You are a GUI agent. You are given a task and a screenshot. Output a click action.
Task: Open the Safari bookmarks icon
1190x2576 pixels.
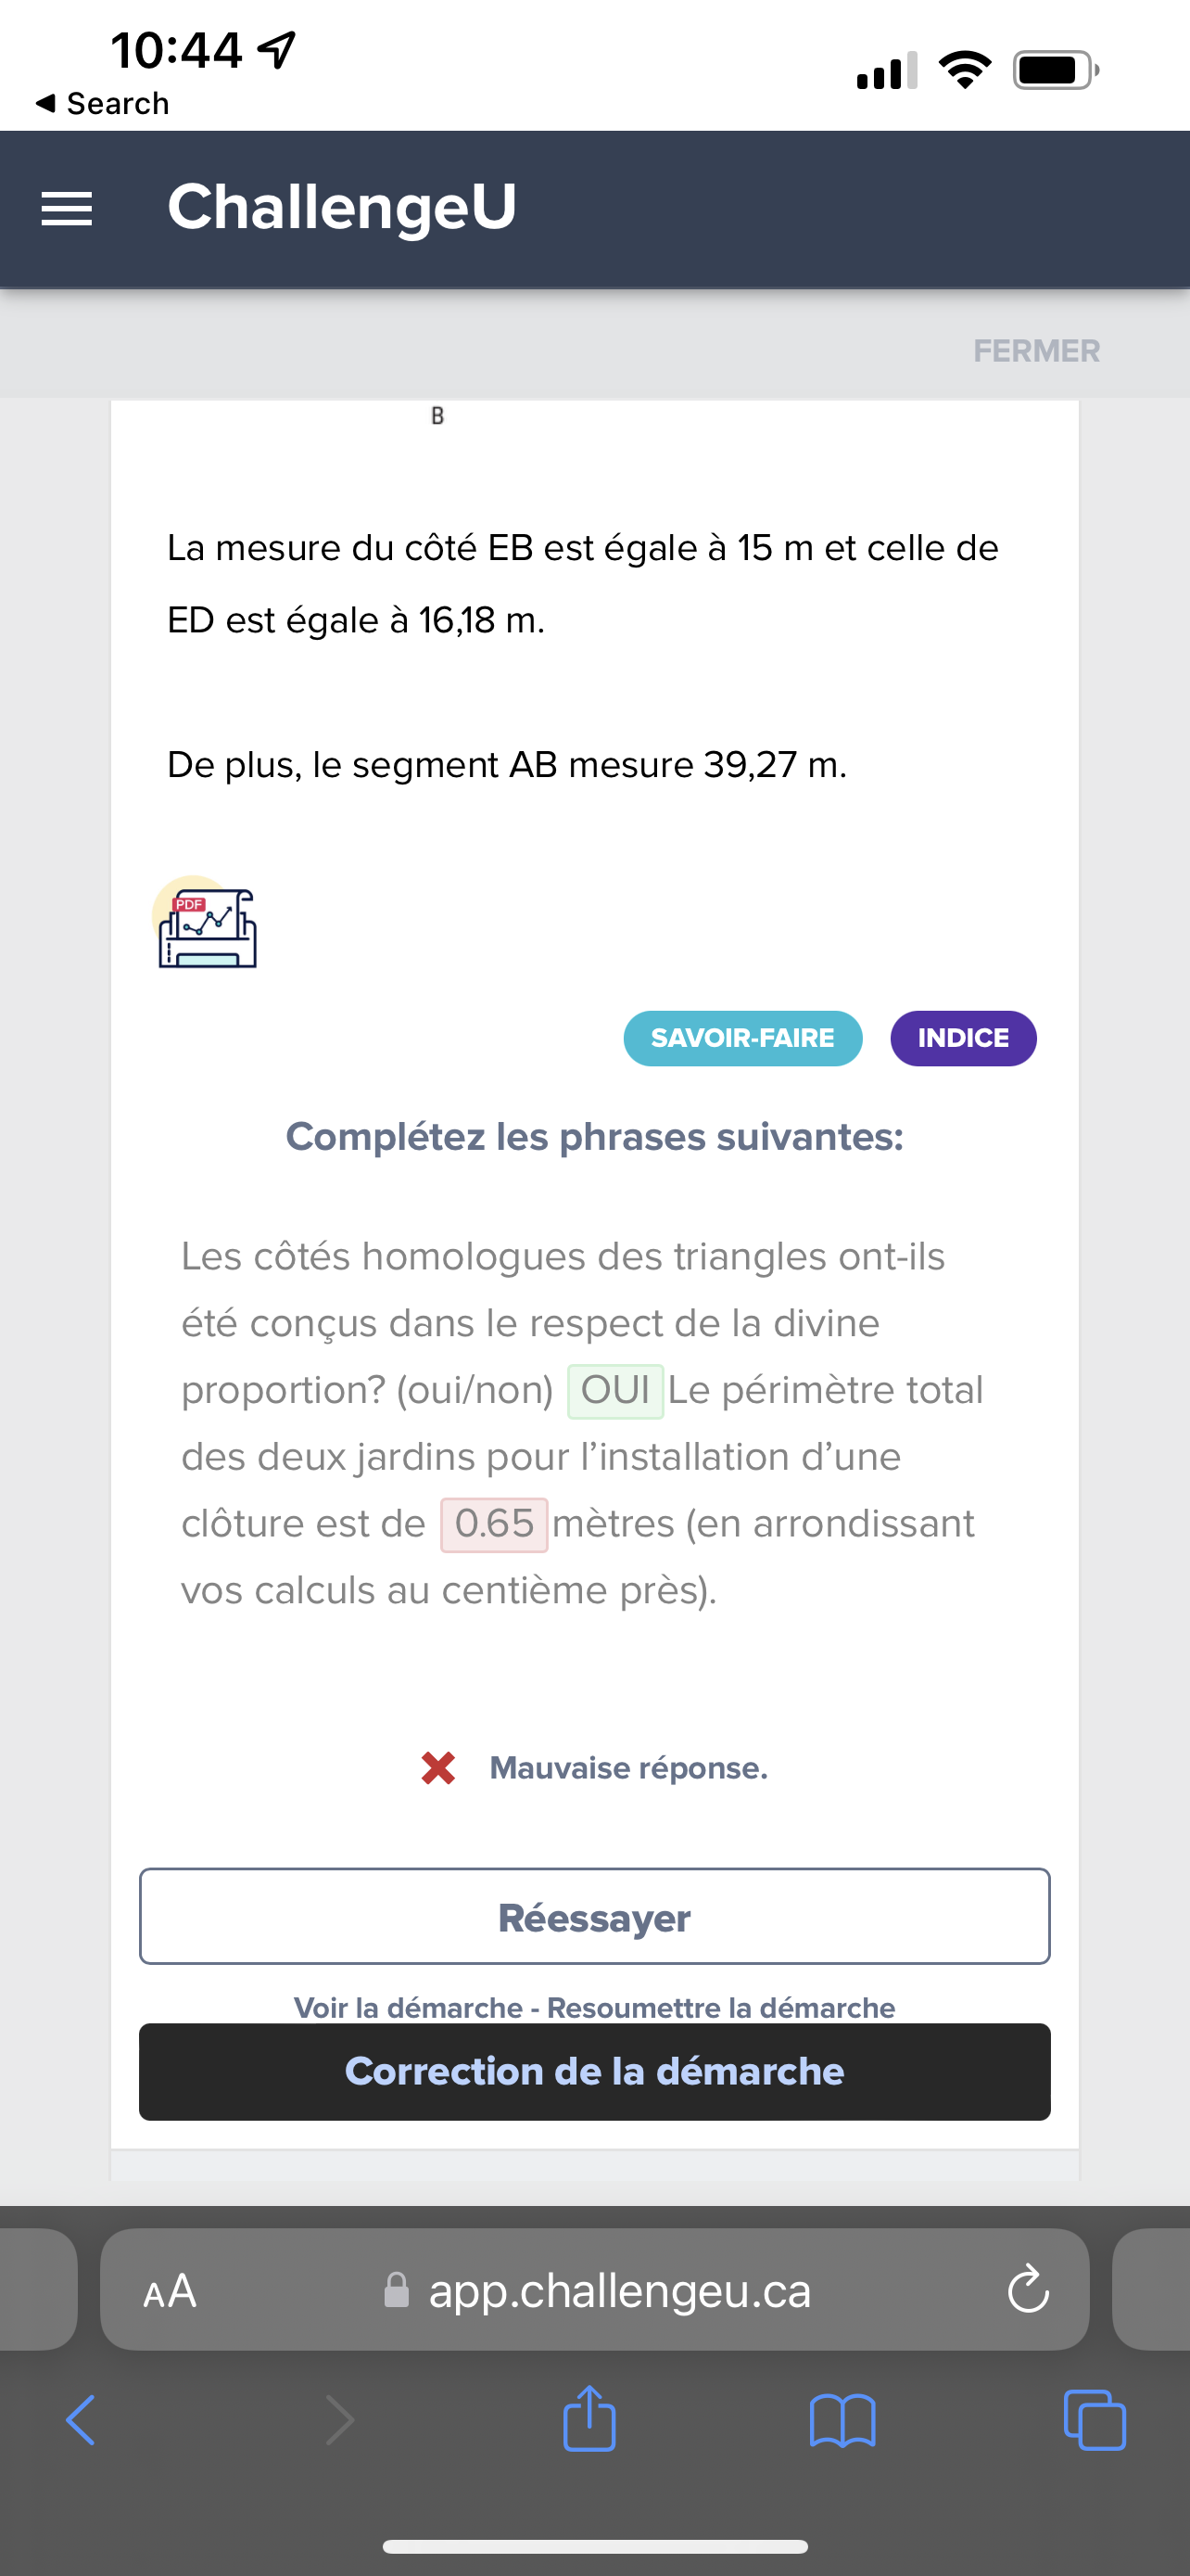[x=842, y=2420]
